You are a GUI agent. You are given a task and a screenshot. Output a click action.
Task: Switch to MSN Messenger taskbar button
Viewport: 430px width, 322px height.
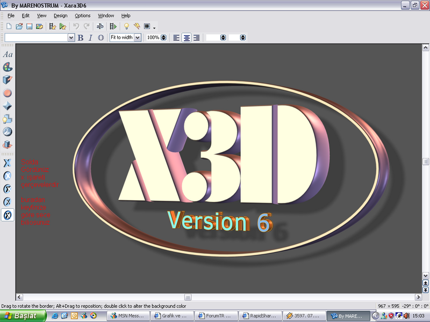click(x=128, y=316)
